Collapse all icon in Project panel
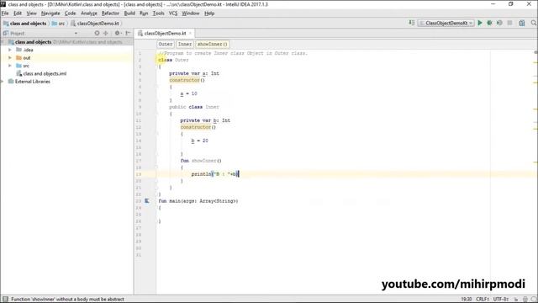Screen dimensions: 538x303 106,34
